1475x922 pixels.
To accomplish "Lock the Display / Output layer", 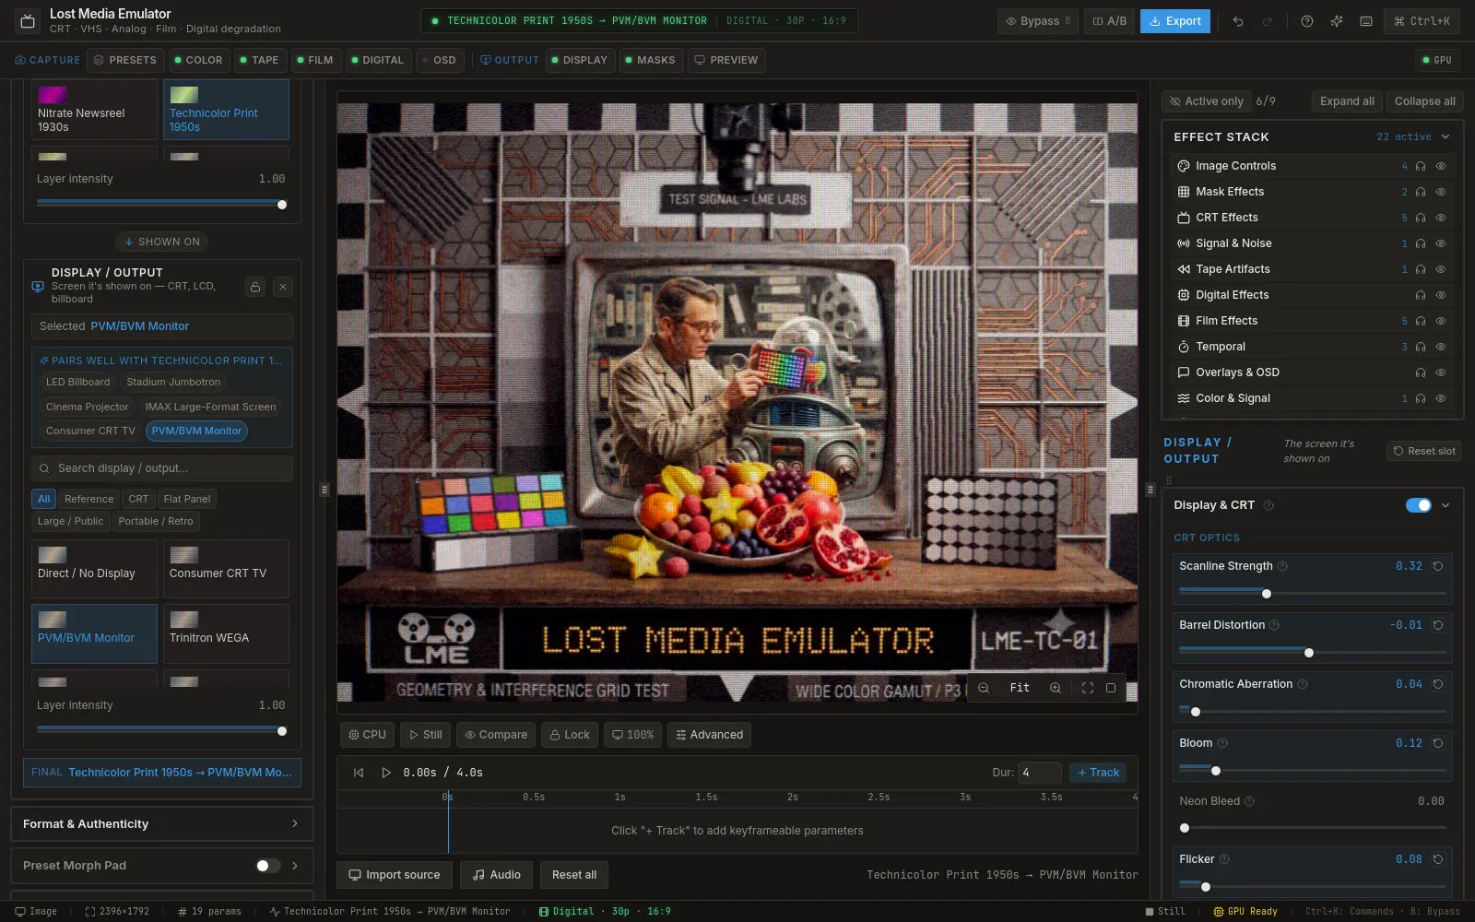I will coord(255,287).
